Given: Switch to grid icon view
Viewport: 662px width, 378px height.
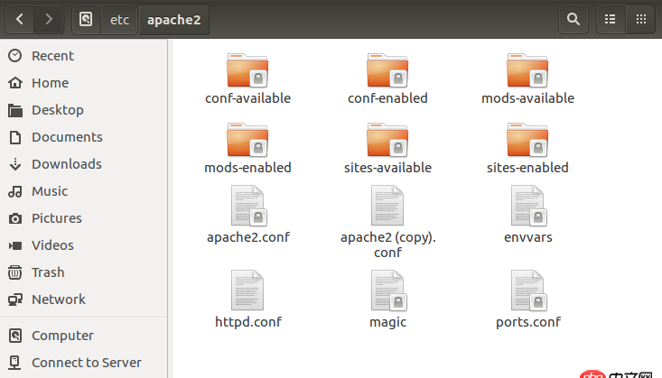Looking at the screenshot, I should 641,18.
